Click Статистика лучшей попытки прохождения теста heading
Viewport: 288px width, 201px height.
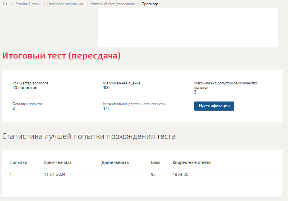[x=89, y=137]
